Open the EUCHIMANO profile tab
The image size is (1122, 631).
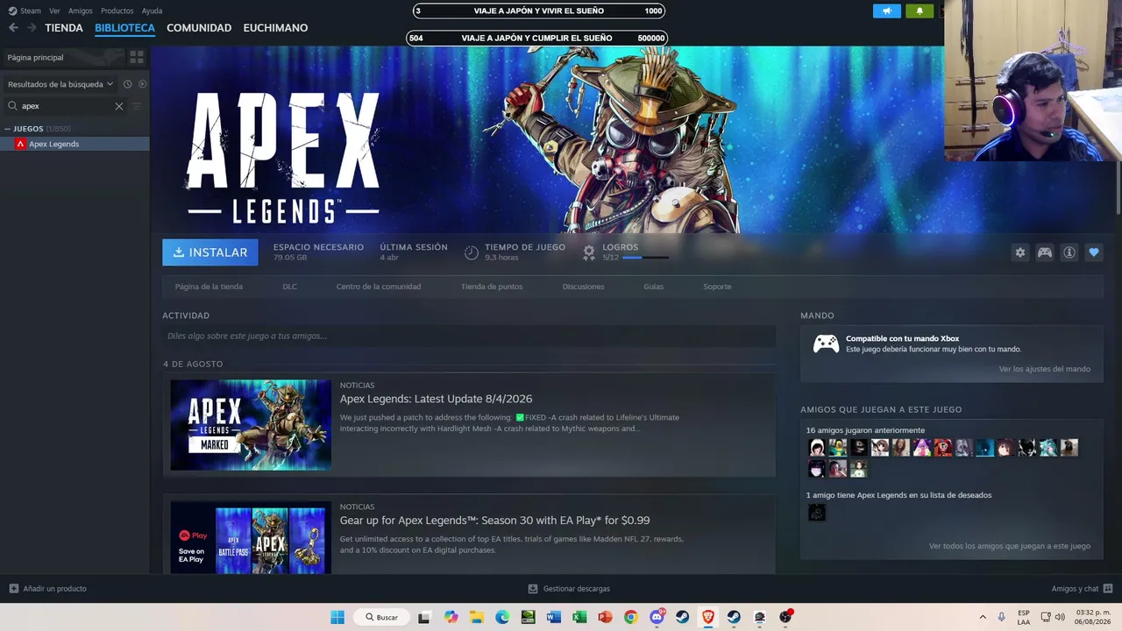(275, 28)
